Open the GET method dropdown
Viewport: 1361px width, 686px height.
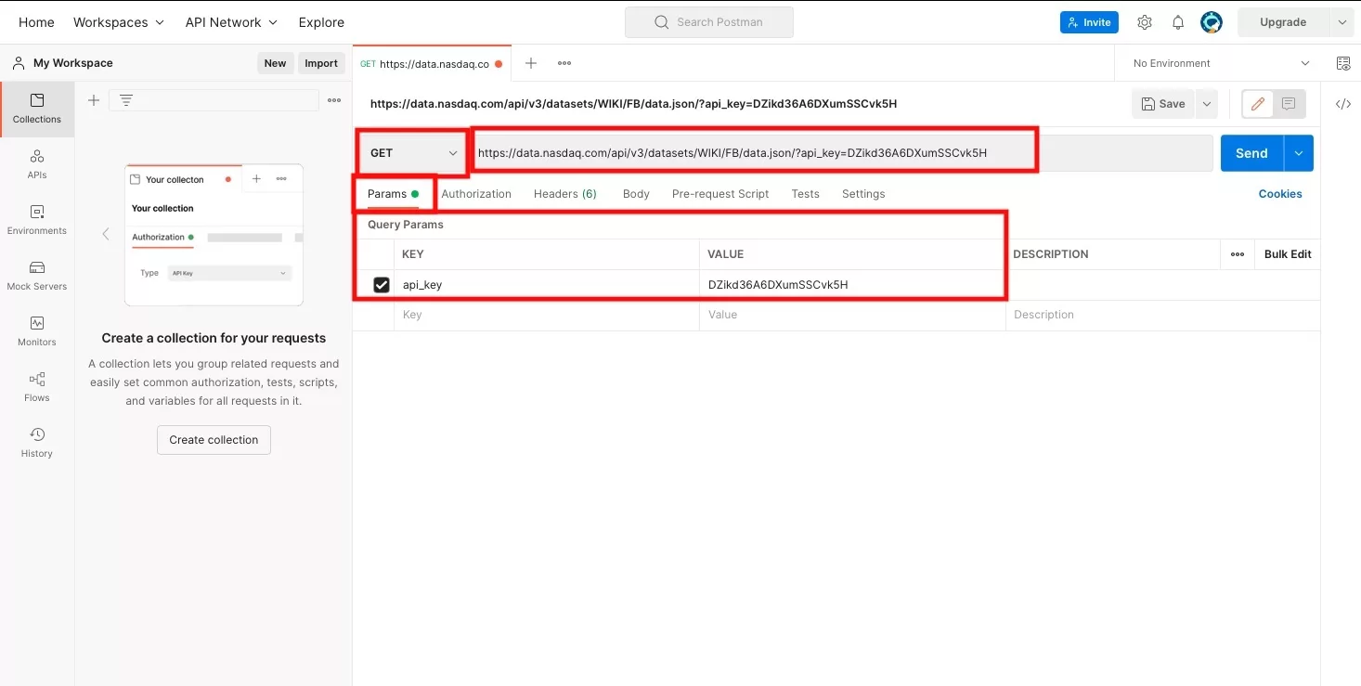coord(414,153)
